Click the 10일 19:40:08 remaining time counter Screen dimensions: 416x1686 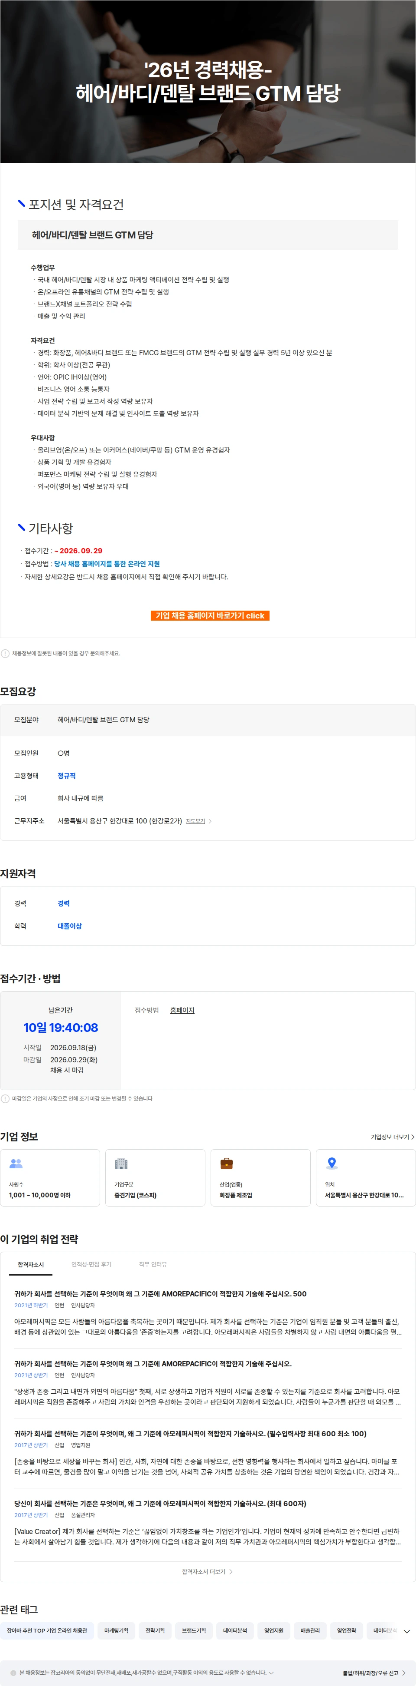(61, 1028)
